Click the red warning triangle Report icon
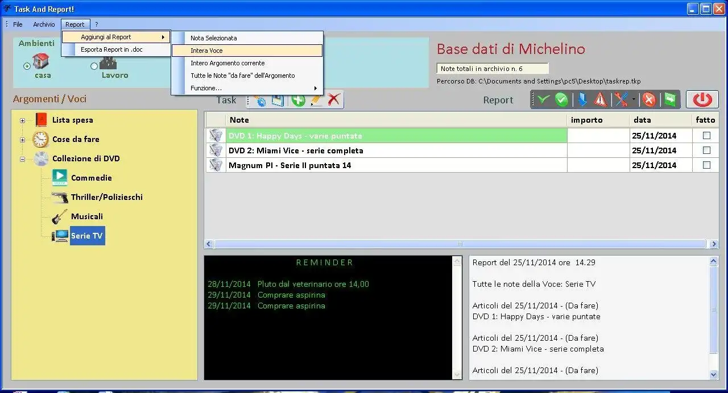This screenshot has height=393, width=728. pos(600,100)
